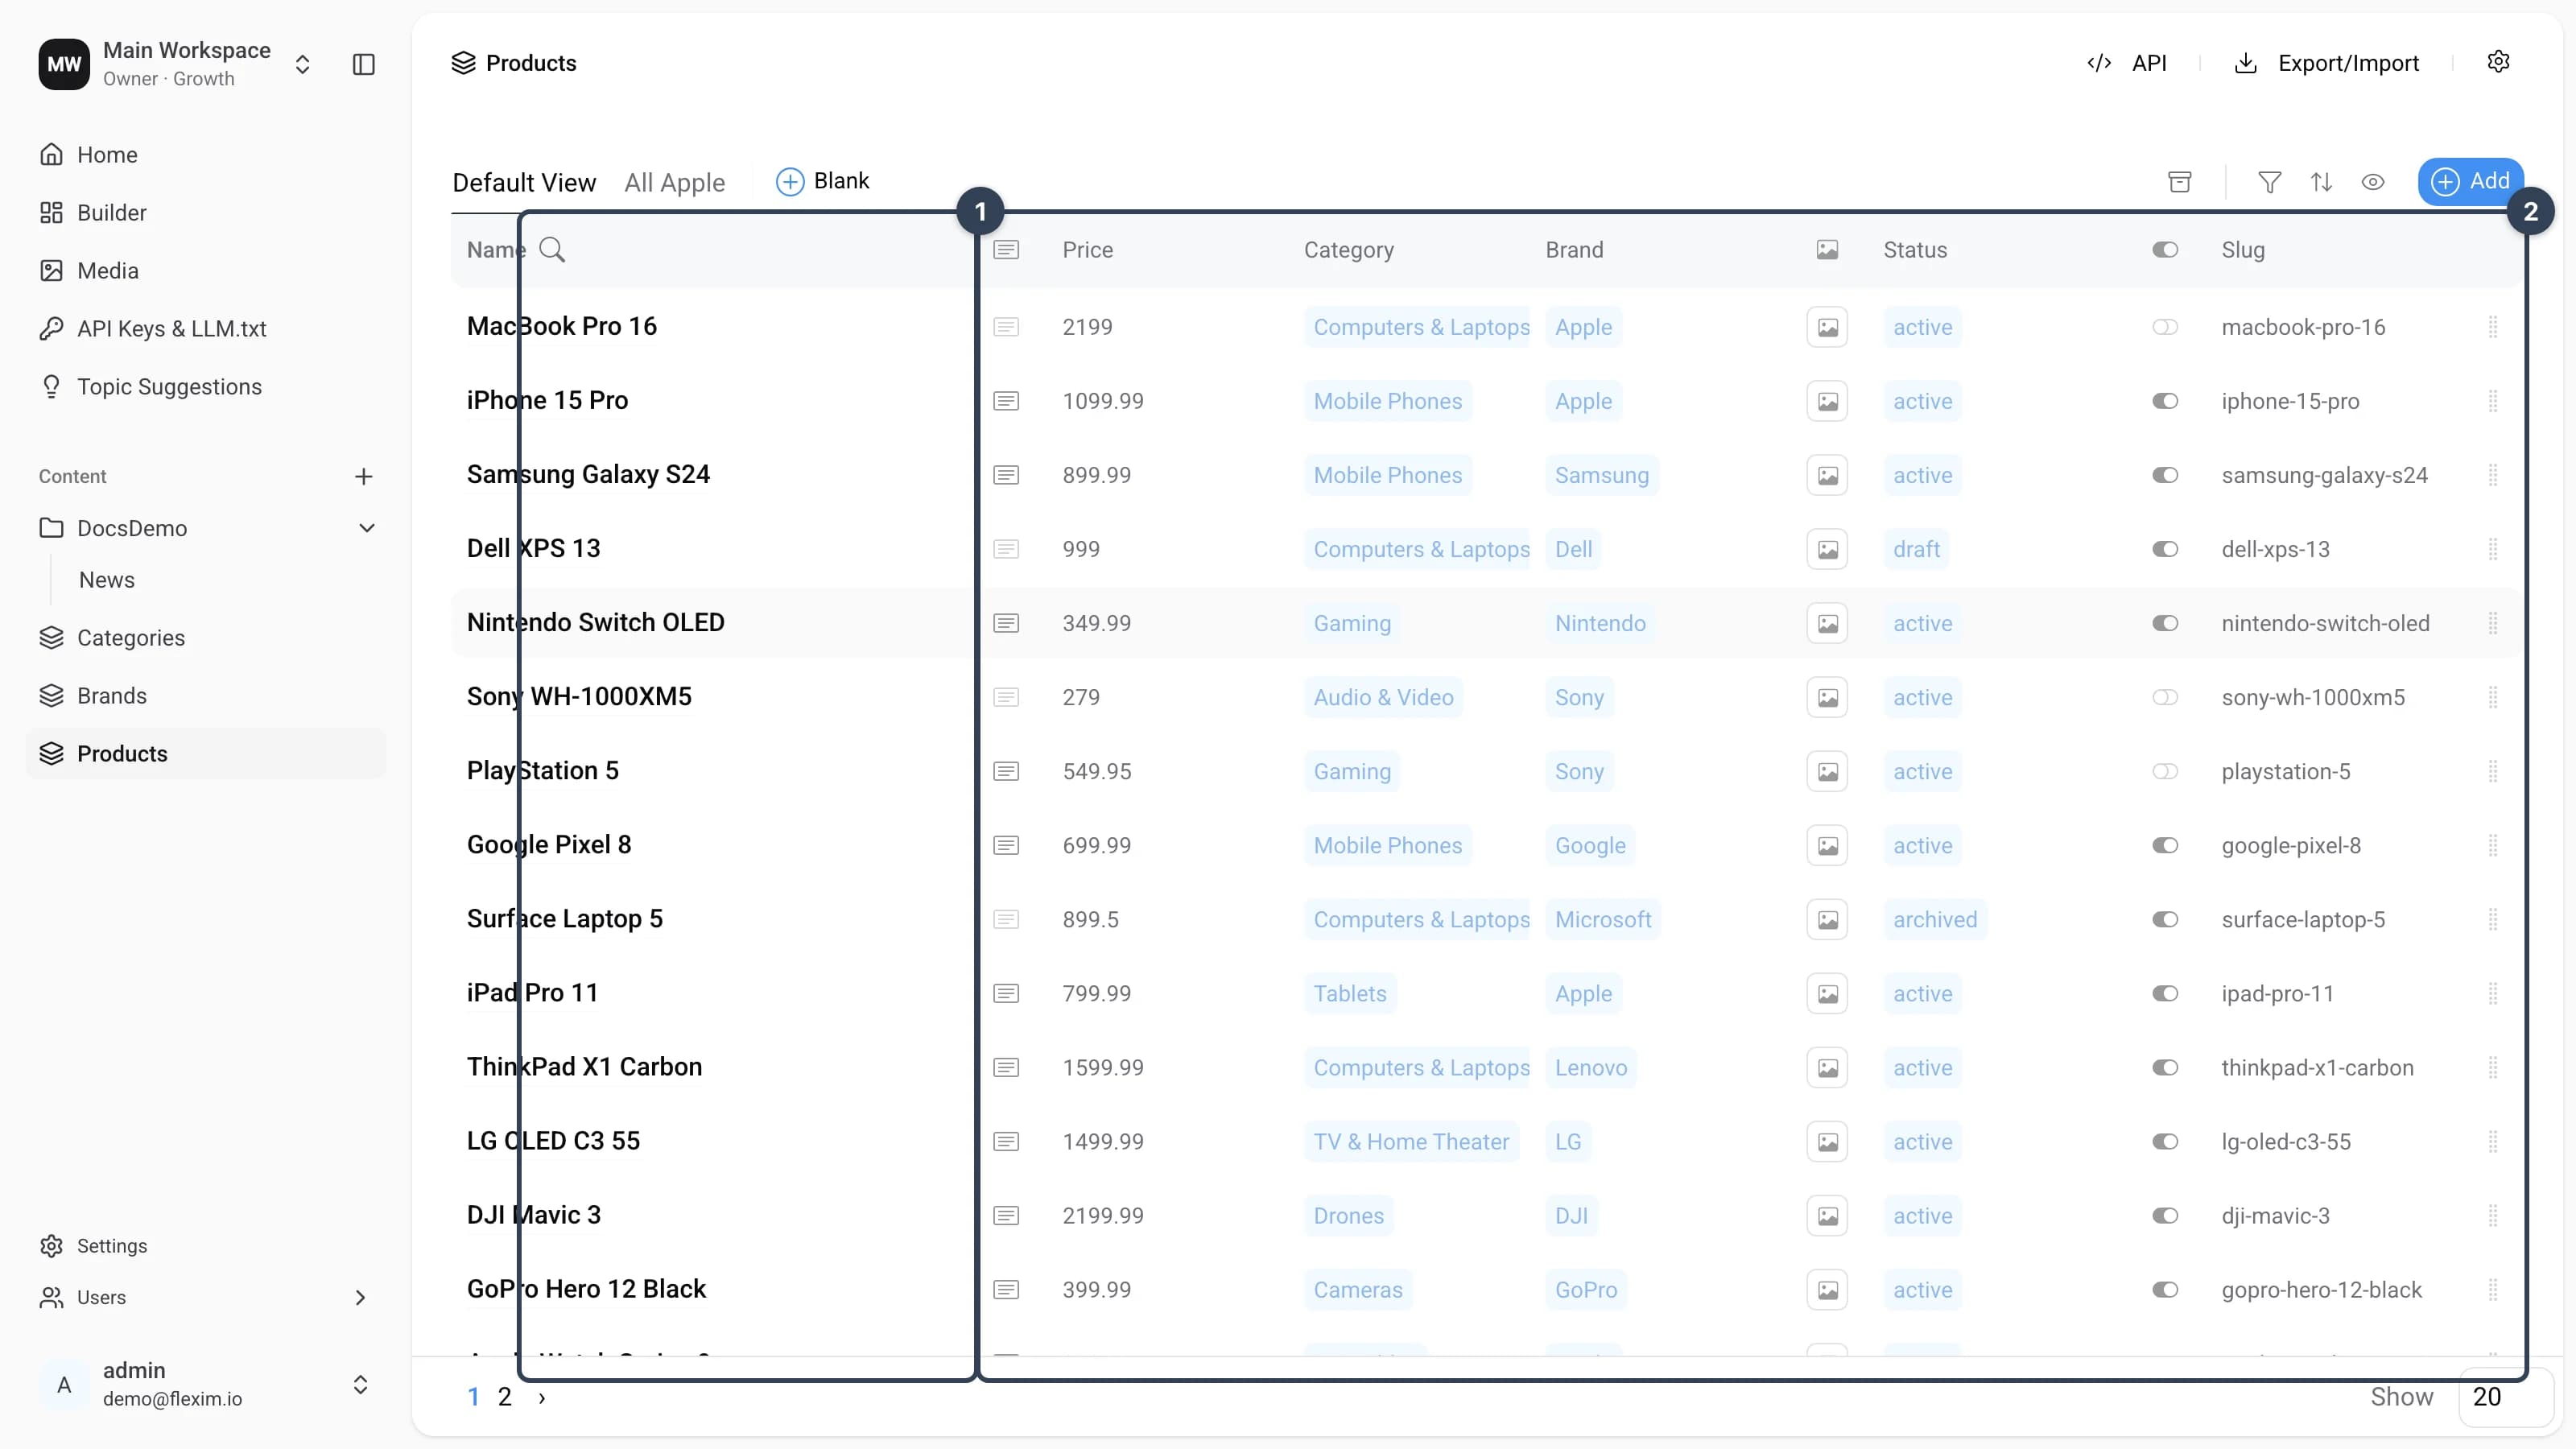Open image icon for PlayStation 5

pos(1827,771)
